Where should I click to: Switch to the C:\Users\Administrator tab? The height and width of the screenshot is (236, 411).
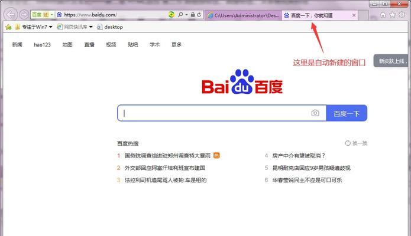pyautogui.click(x=244, y=15)
